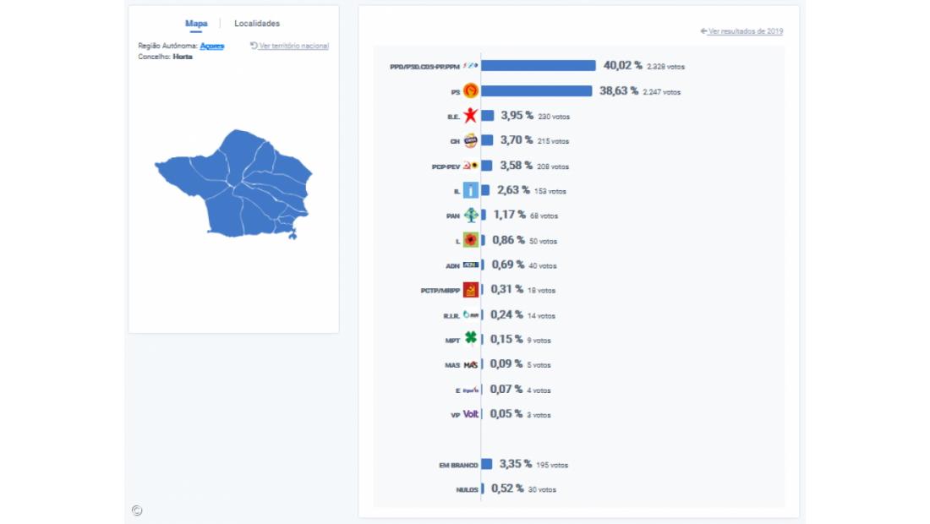930x524 pixels.
Task: Click the PS party logo
Action: [x=471, y=90]
